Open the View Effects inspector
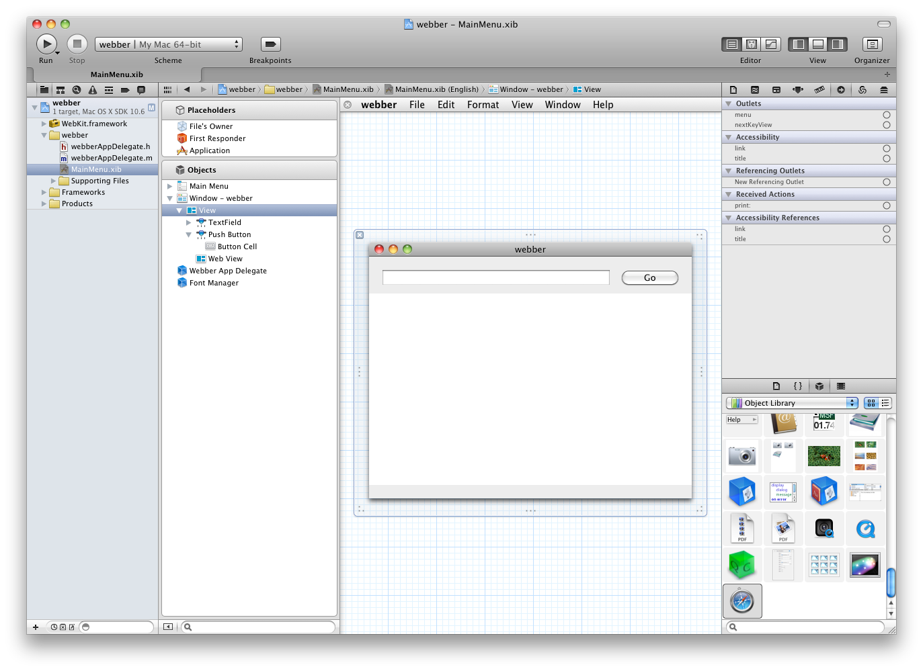Image resolution: width=923 pixels, height=671 pixels. 884,89
